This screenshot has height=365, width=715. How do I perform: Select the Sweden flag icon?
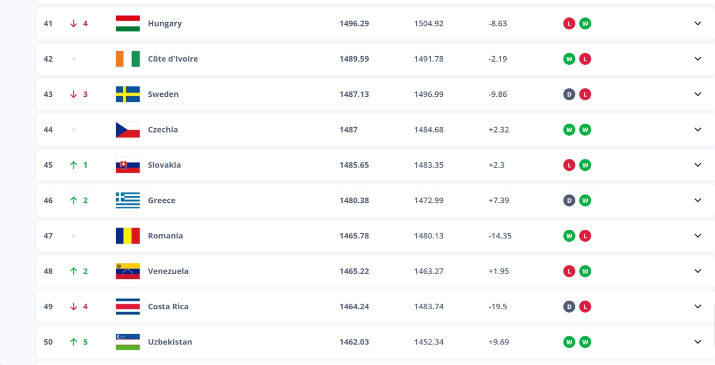pyautogui.click(x=128, y=94)
